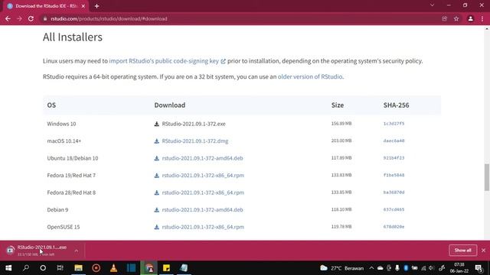
Task: Open Cortana circle icon
Action: [43, 268]
